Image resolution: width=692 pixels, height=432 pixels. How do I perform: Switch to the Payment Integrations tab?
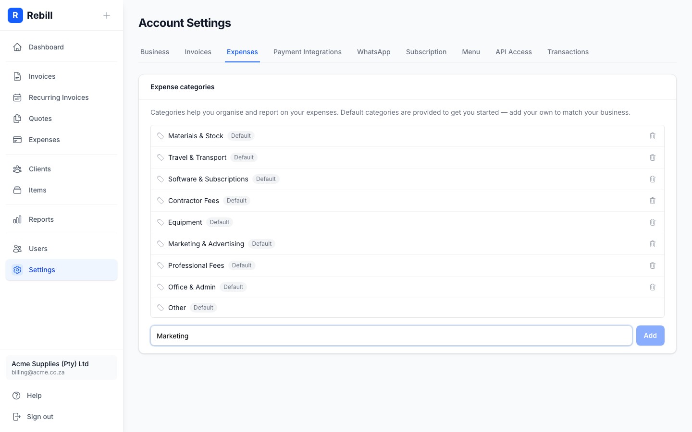click(308, 52)
